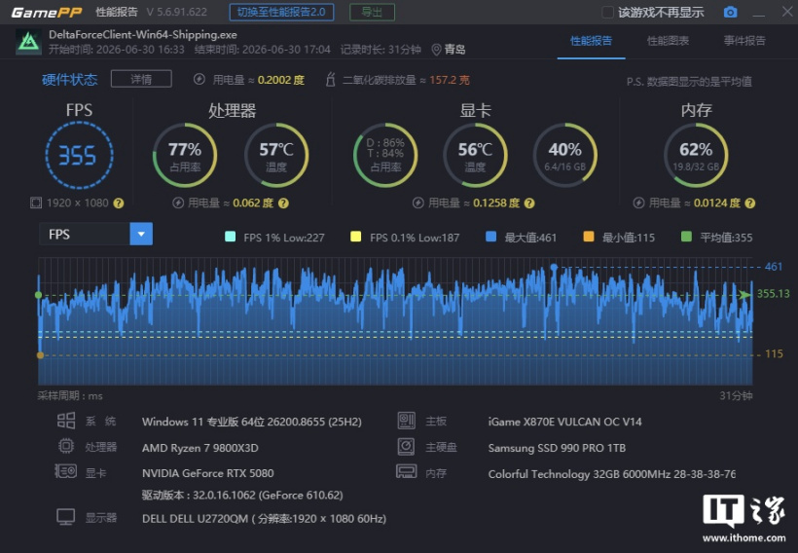Click the 355 FPS circular gauge
This screenshot has width=798, height=553.
[79, 156]
